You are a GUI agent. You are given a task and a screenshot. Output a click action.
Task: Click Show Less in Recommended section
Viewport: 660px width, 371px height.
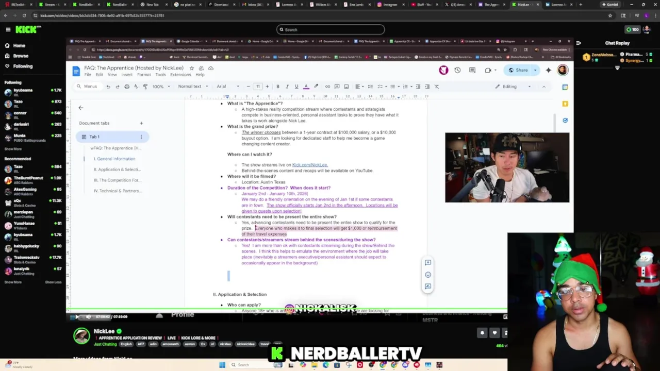click(x=53, y=282)
